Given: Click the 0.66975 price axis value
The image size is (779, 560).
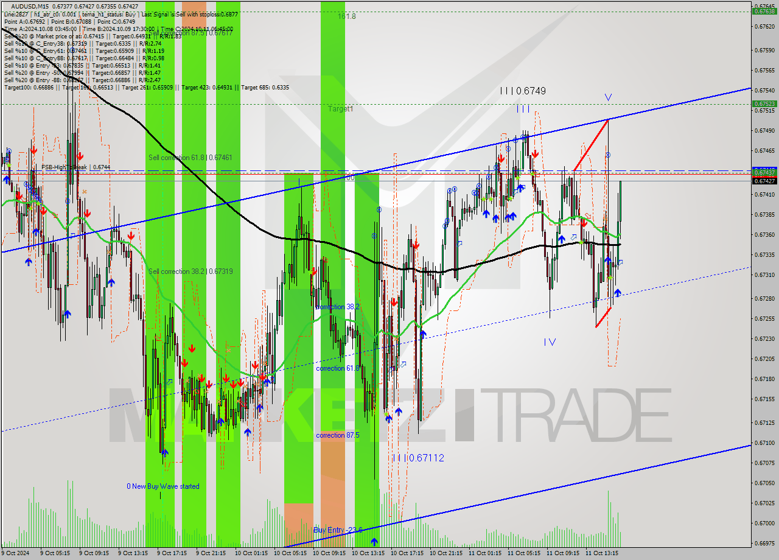Looking at the screenshot, I should [x=764, y=543].
